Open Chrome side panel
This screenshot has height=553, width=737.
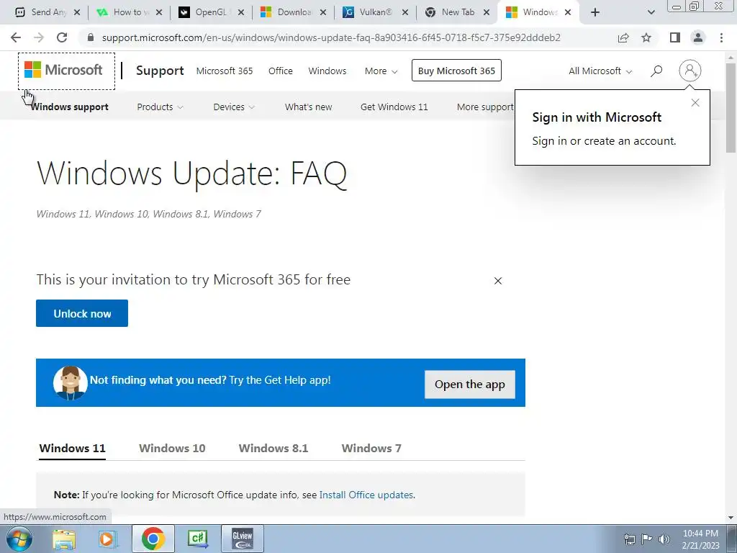(675, 37)
